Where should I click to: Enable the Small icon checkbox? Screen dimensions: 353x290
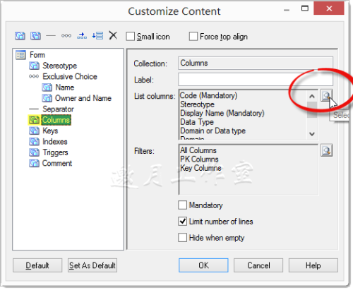point(131,37)
